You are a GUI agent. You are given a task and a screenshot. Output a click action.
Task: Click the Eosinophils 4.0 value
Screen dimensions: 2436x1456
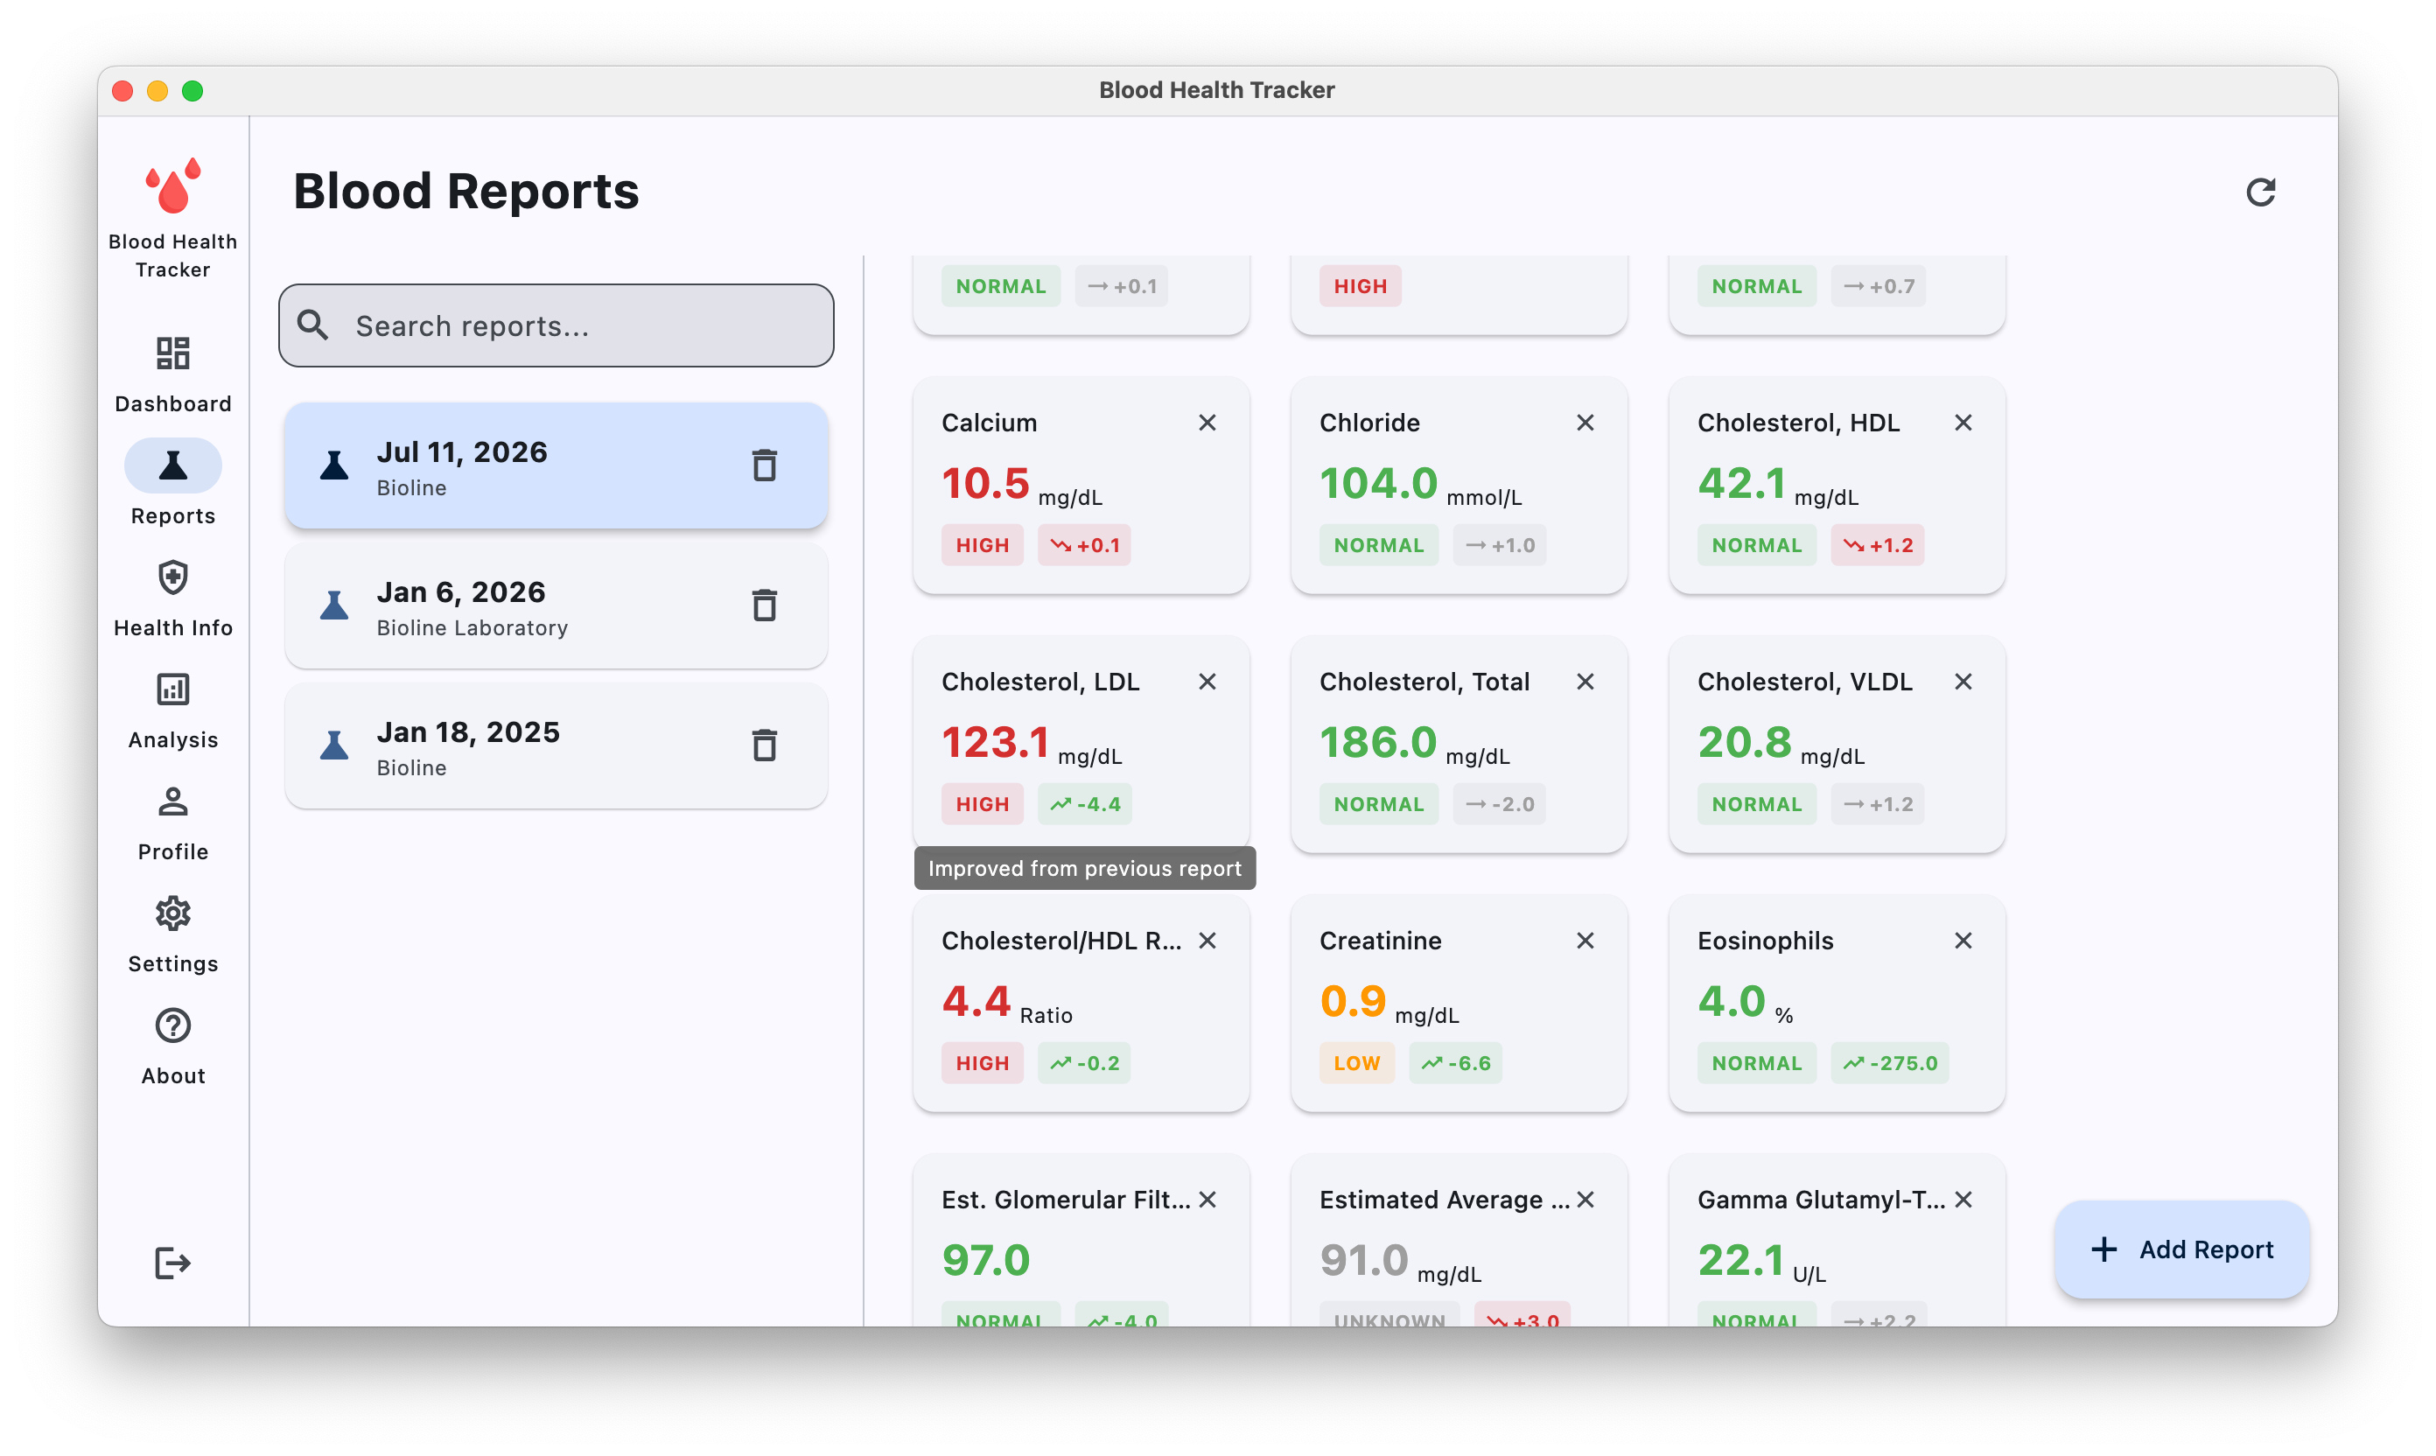point(1732,1002)
